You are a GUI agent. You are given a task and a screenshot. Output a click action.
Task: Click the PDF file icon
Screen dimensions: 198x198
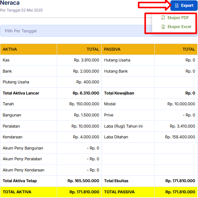click(163, 18)
